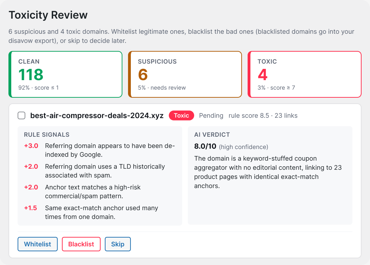This screenshot has width=370, height=265.
Task: Check the best-air-compressor-deals-2024.xyz checkbox
Action: (x=21, y=116)
